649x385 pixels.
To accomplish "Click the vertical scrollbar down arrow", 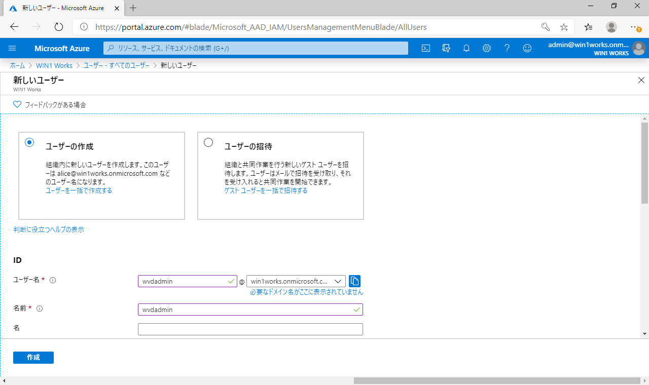I will (644, 334).
